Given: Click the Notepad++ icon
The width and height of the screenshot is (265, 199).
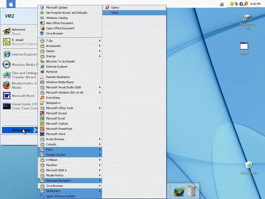Looking at the screenshot, I should click(x=42, y=103).
